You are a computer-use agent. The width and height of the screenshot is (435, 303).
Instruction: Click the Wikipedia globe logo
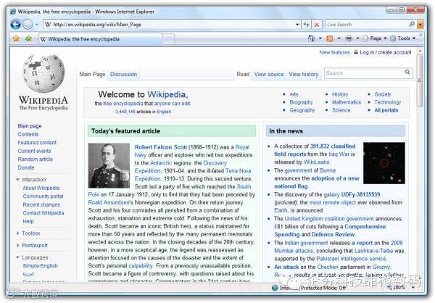pyautogui.click(x=43, y=73)
